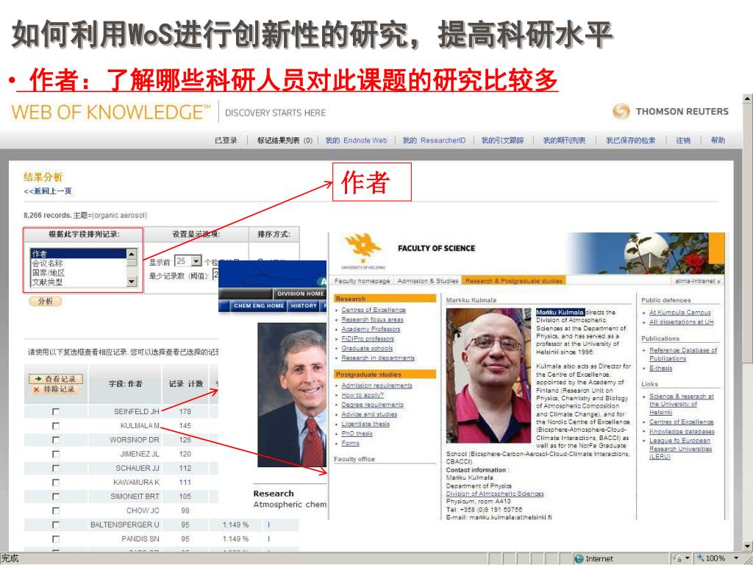Click the 帮助 help link
The height and width of the screenshot is (565, 753).
tap(718, 141)
